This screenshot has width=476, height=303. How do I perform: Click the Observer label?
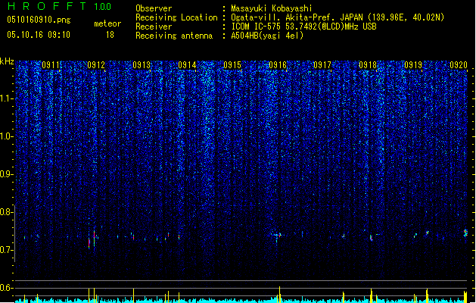pos(154,8)
